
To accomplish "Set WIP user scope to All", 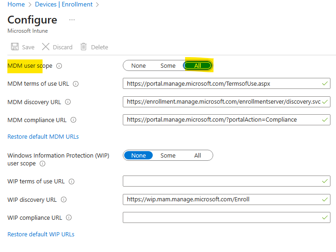I will 198,156.
